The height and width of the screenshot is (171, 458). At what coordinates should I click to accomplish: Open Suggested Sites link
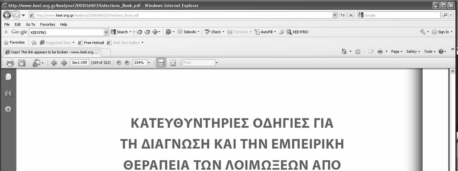pos(57,42)
